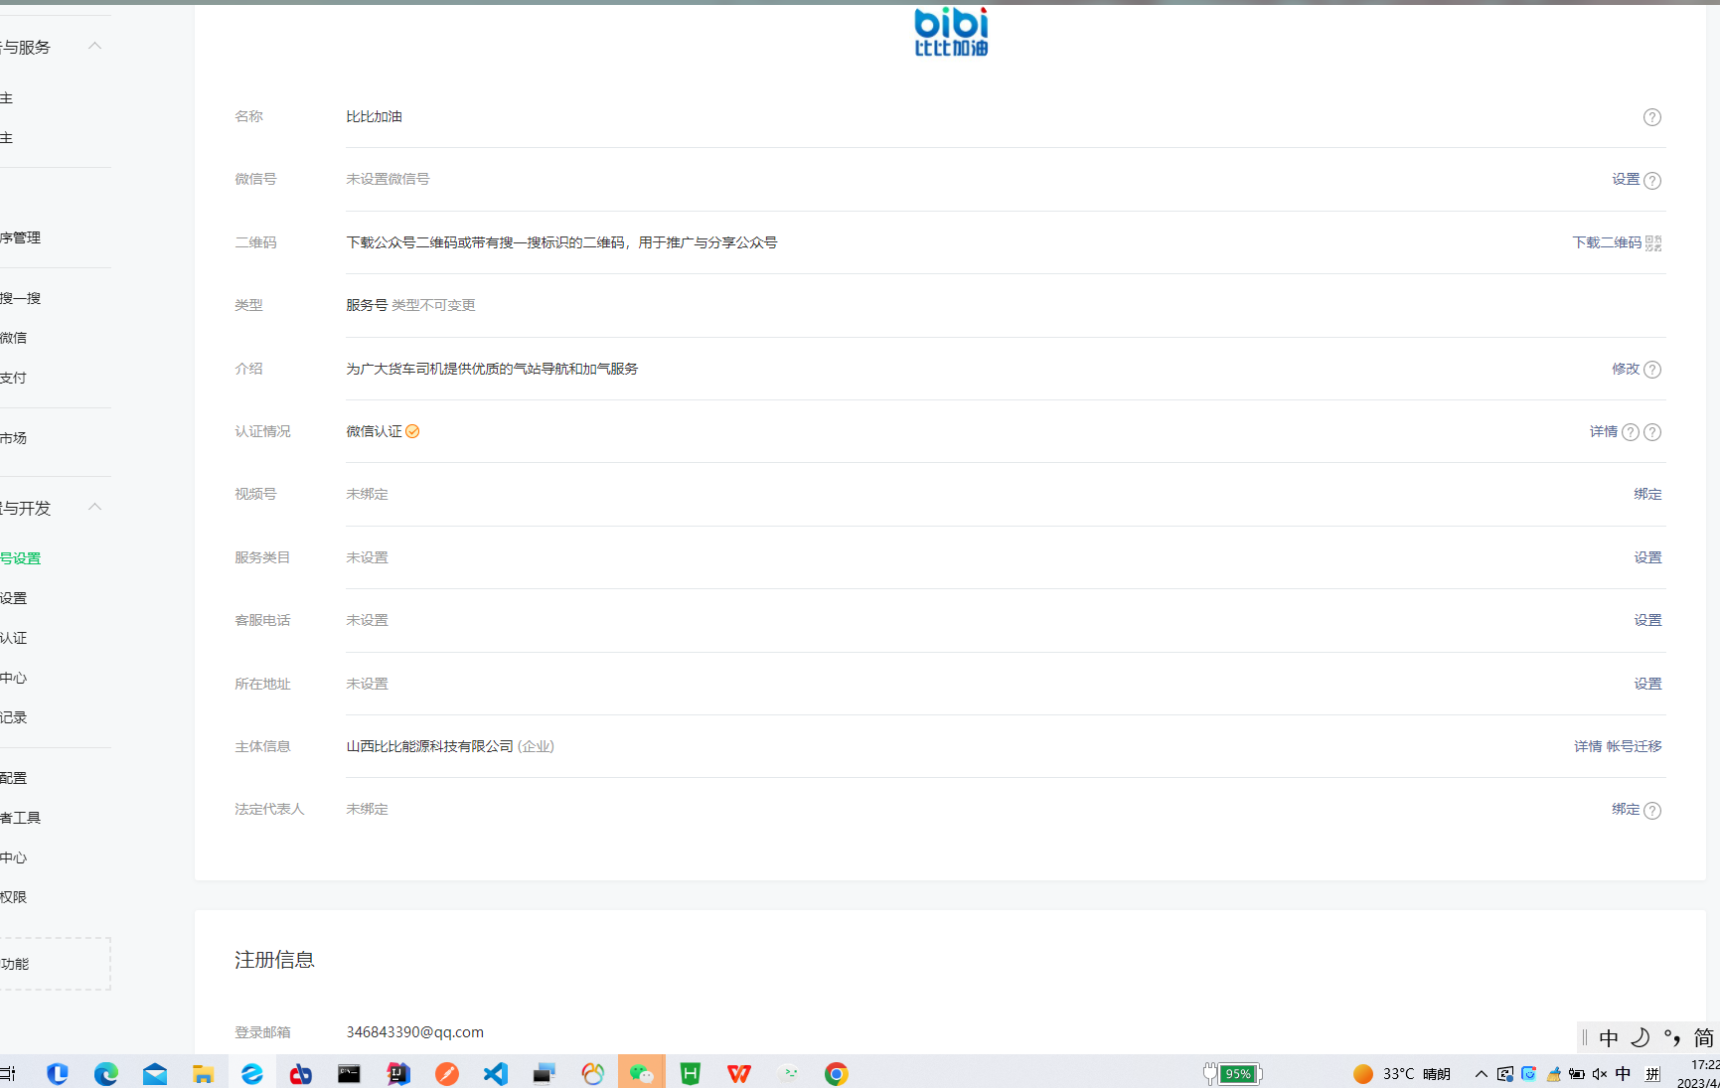Click the 33°C 晴朗 weather widget
Viewport: 1720px width, 1088px height.
tap(1401, 1074)
